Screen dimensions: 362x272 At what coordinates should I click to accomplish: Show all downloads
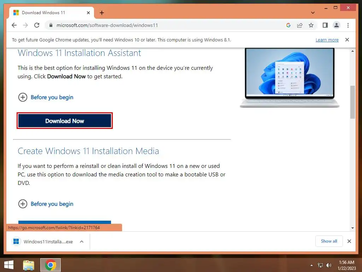tap(329, 241)
